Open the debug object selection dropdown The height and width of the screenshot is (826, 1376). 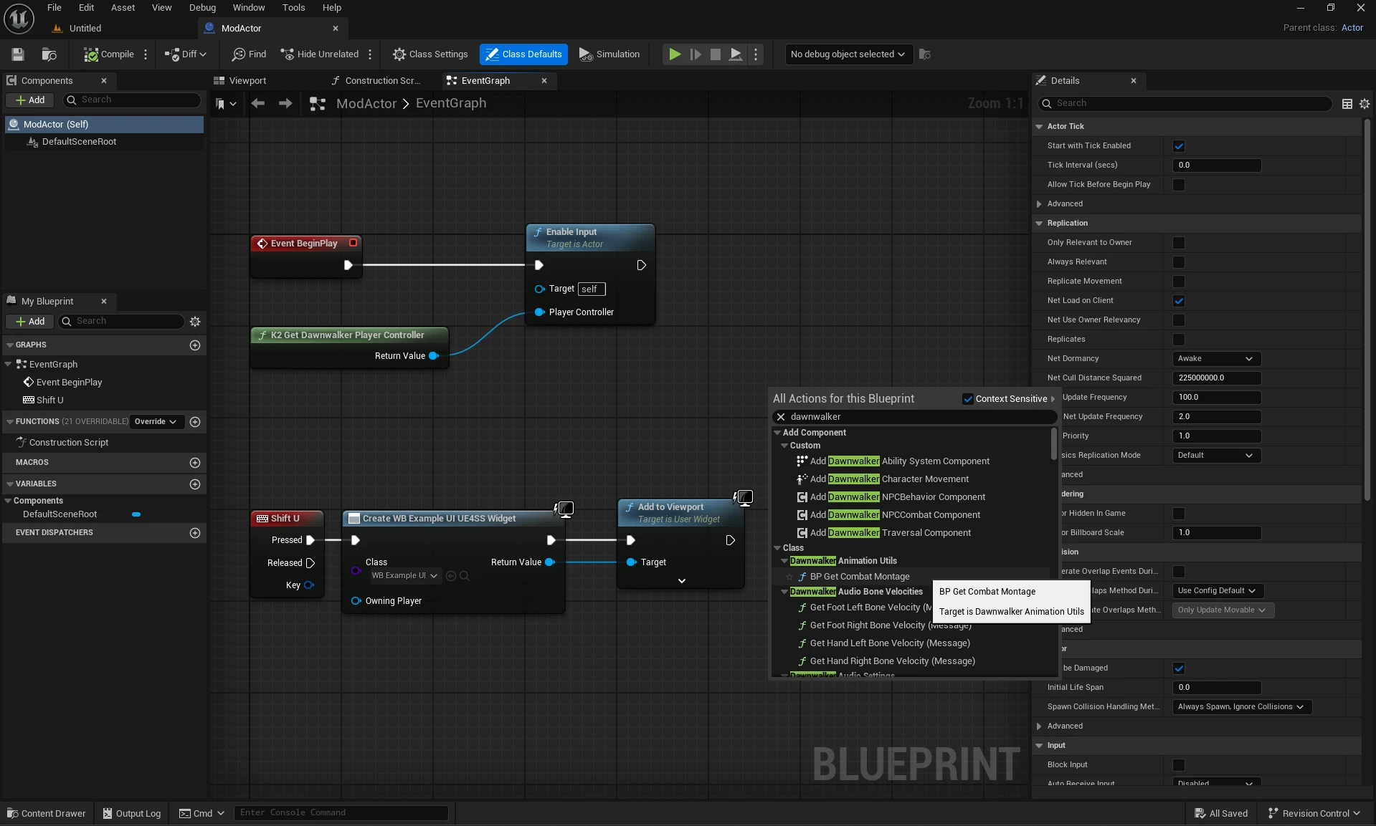click(848, 54)
